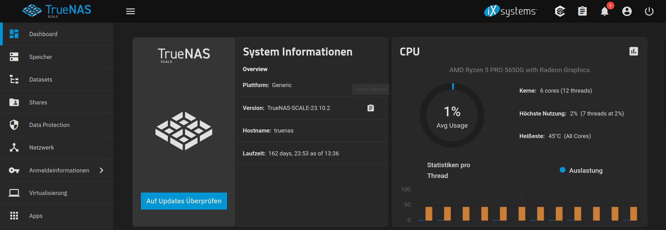The image size is (666, 230).
Task: Expand the Anmeldeinformationen submenu
Action: click(101, 170)
